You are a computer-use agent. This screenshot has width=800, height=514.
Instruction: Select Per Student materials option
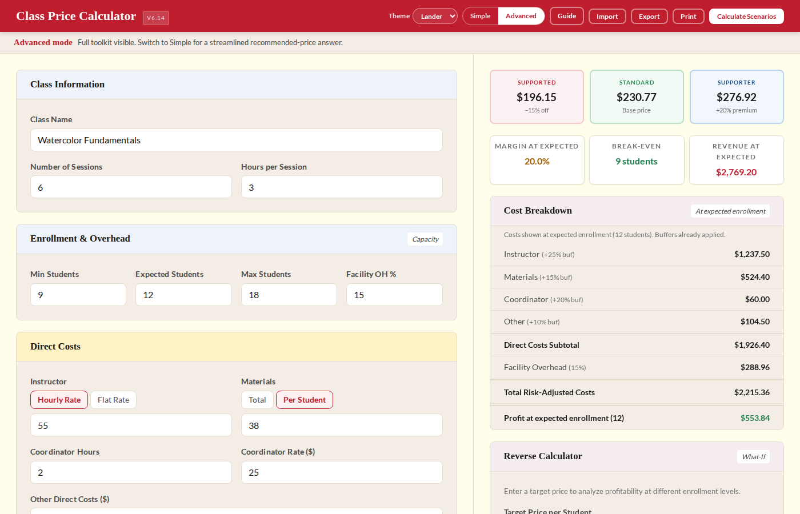point(305,400)
